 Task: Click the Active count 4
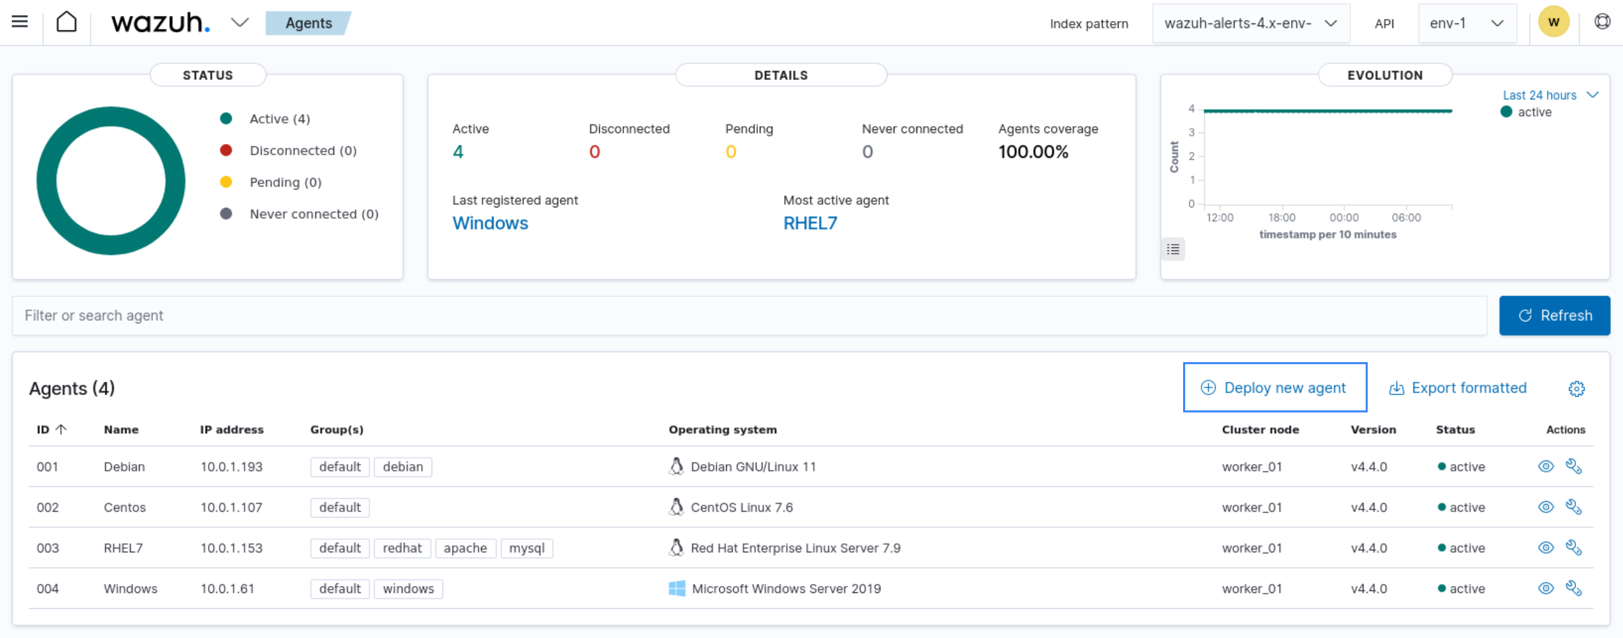(458, 152)
